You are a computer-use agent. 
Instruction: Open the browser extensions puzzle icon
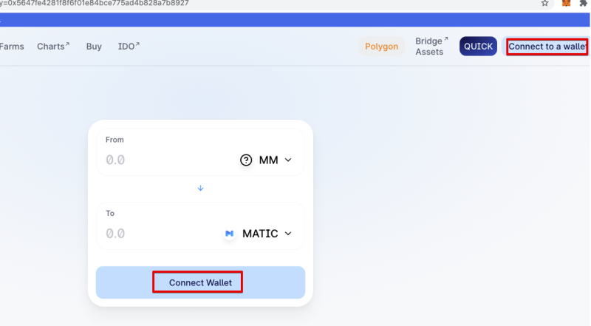[584, 4]
